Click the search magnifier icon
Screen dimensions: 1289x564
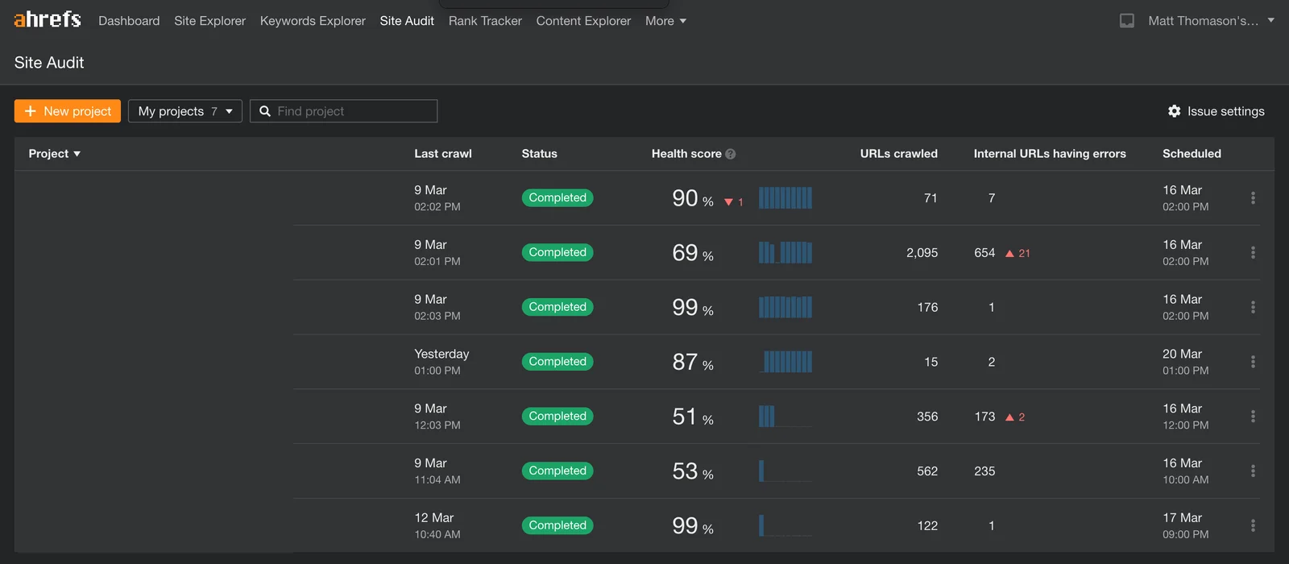[x=264, y=111]
